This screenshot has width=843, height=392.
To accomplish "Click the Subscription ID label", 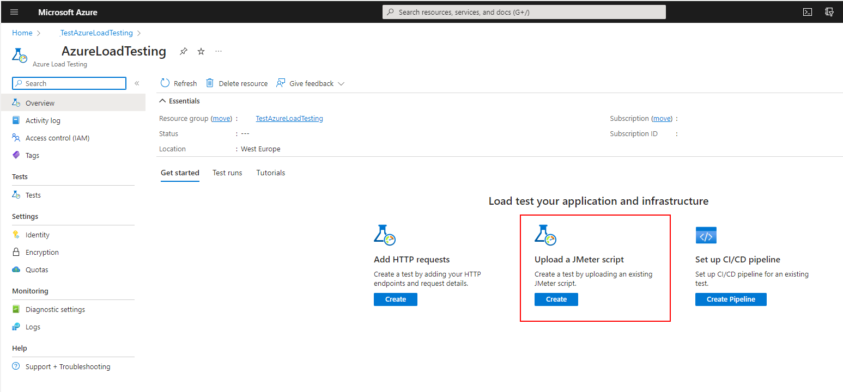I will [634, 133].
